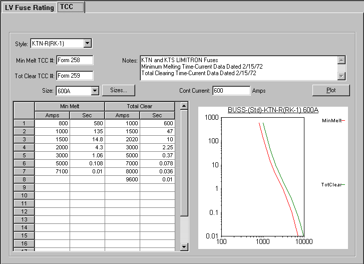Select row 8 header in table
The height and width of the screenshot is (264, 364).
pos(24,179)
